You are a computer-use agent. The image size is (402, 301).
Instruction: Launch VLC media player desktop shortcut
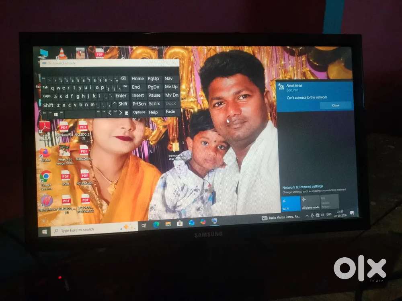pos(62,53)
